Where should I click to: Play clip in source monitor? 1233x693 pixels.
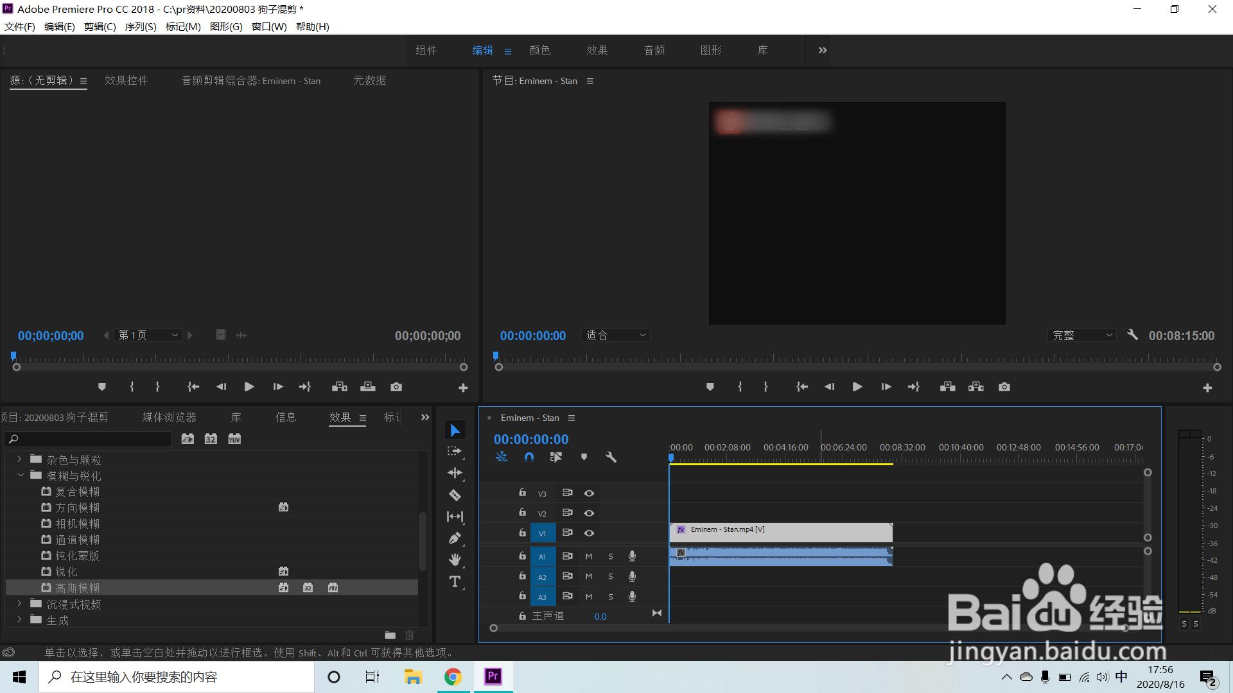(249, 387)
